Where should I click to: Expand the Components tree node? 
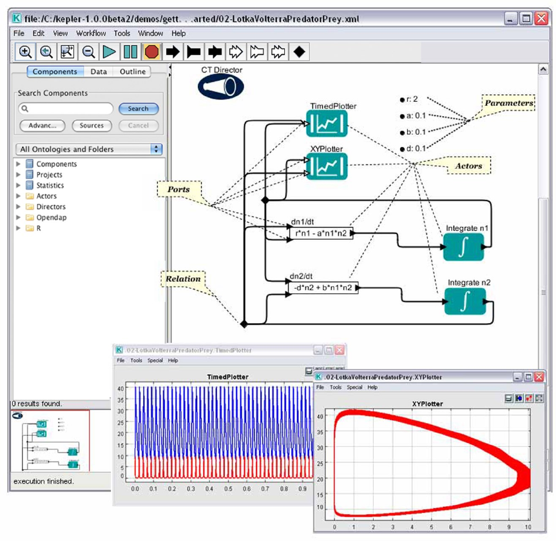point(18,164)
